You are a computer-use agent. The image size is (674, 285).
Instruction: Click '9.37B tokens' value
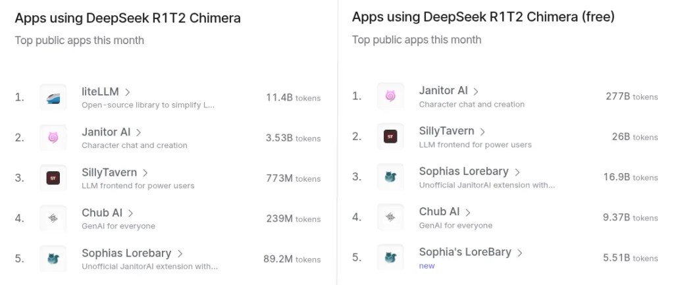click(x=630, y=217)
